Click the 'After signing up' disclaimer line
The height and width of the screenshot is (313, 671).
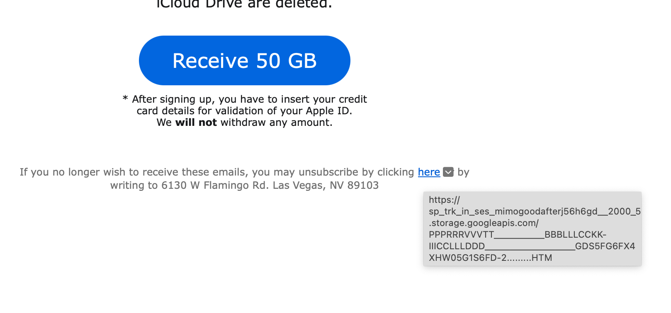click(x=249, y=99)
